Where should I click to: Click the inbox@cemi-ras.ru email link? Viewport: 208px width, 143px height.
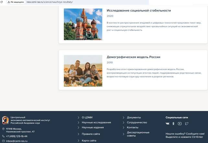pos(17,141)
